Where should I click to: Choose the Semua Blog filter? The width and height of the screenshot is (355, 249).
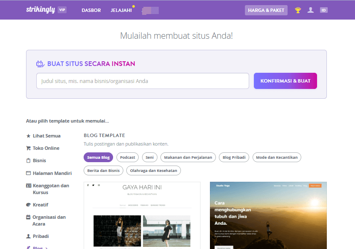pyautogui.click(x=98, y=157)
